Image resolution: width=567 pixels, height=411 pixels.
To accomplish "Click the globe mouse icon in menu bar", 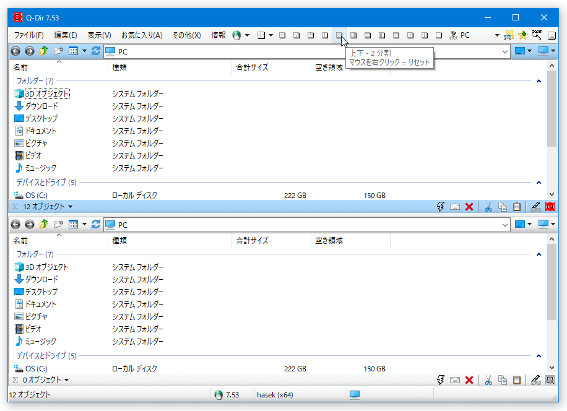I will [236, 35].
